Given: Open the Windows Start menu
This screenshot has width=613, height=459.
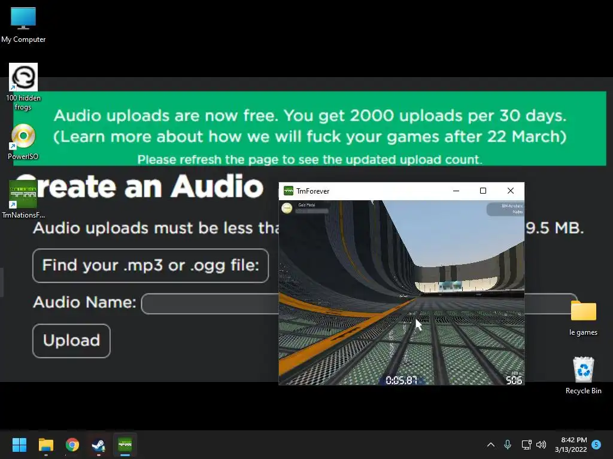Looking at the screenshot, I should [x=19, y=445].
